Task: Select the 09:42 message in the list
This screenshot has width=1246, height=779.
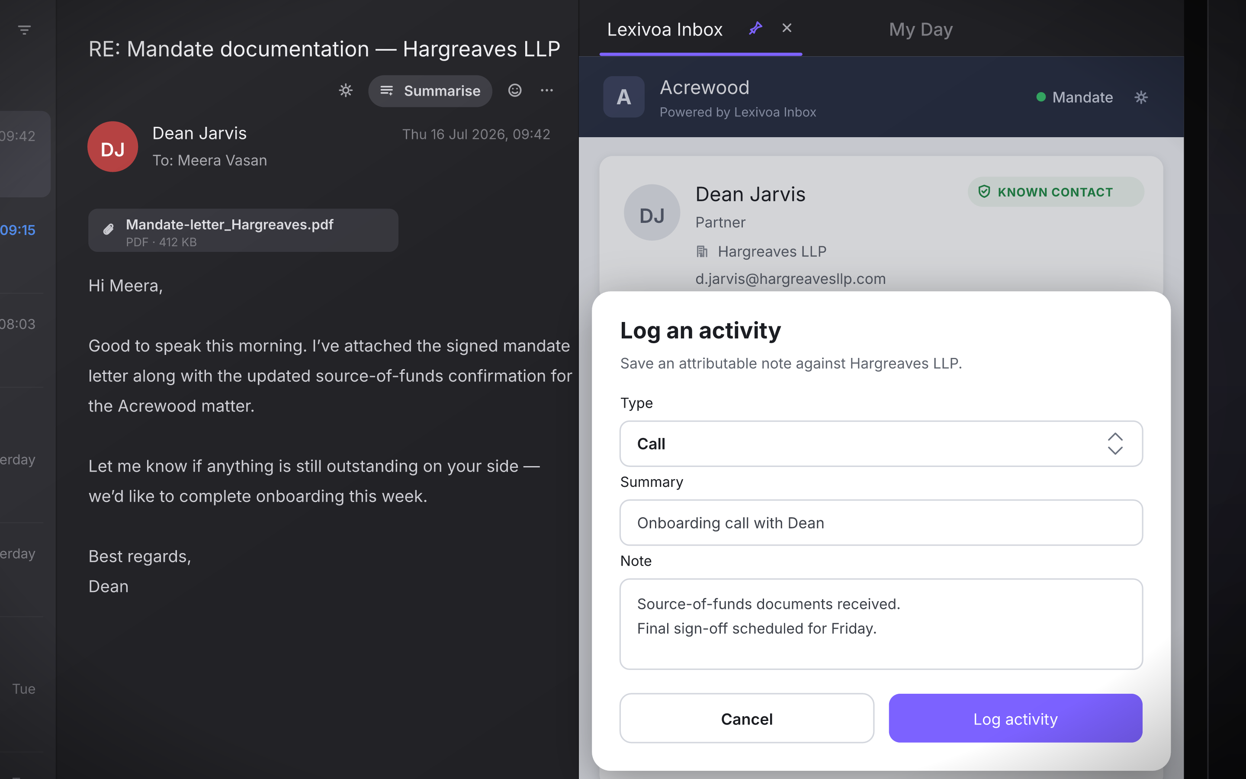Action: [x=25, y=154]
